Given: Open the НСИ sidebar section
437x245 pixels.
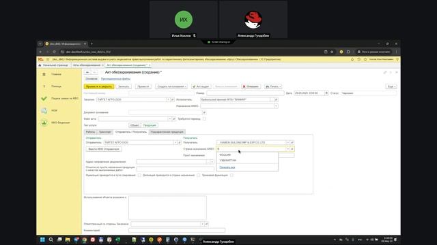Looking at the screenshot, I should [54, 110].
